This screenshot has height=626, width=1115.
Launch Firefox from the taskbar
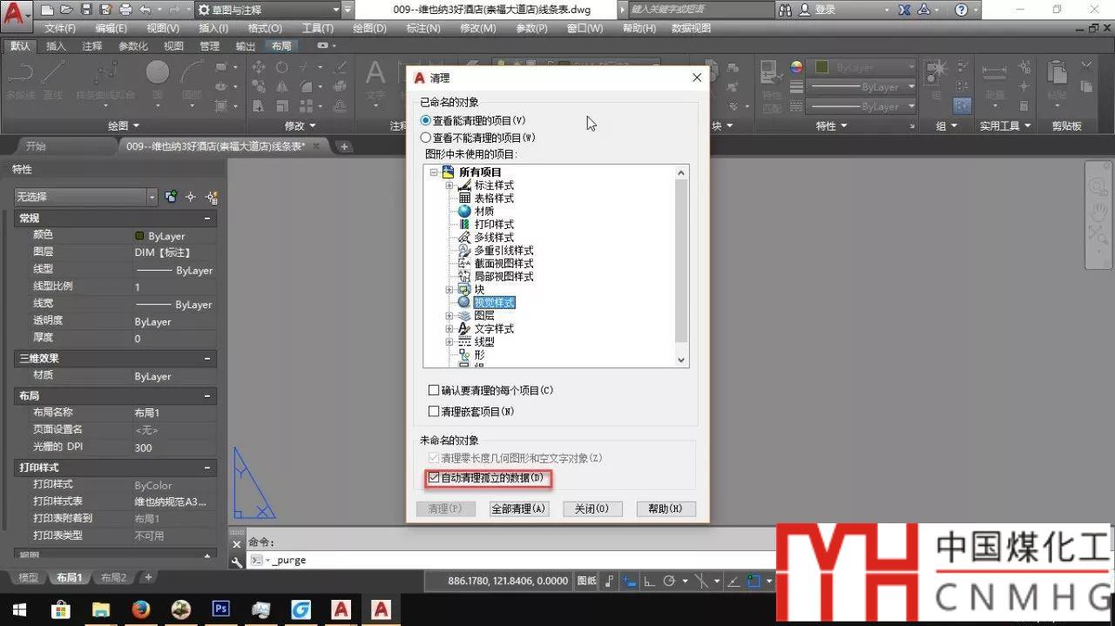click(141, 609)
